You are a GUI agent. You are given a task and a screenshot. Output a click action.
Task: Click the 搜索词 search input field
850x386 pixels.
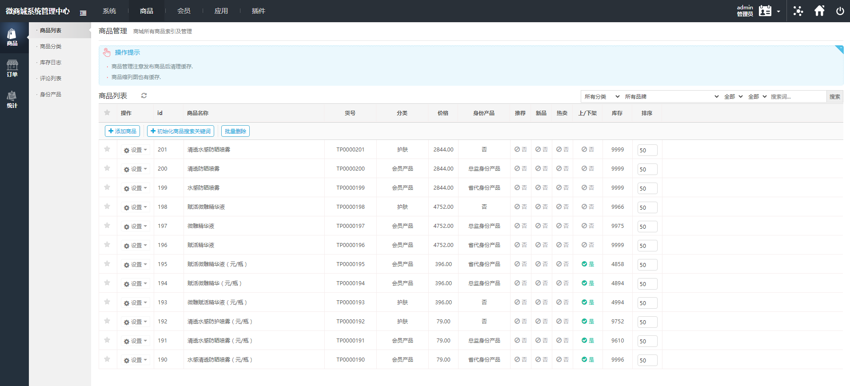point(797,96)
